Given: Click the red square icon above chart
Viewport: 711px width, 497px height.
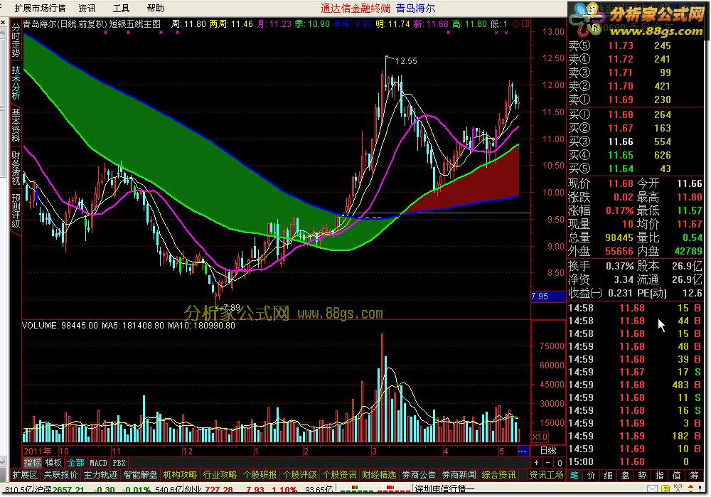Looking at the screenshot, I should click(525, 23).
